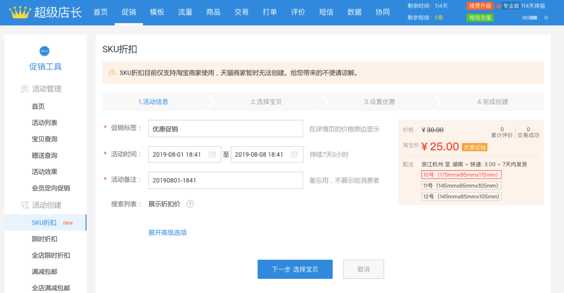Select the 10号 size option
564x293 pixels.
pyautogui.click(x=461, y=175)
